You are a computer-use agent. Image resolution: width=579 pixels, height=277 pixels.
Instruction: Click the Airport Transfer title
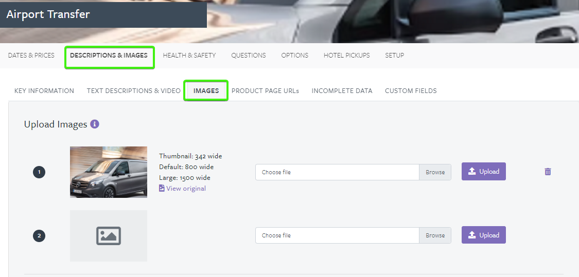point(48,14)
